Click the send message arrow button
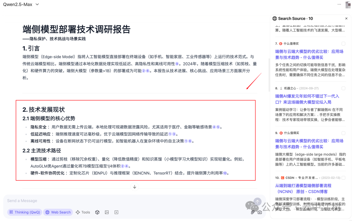352x221 pixels. point(257,201)
